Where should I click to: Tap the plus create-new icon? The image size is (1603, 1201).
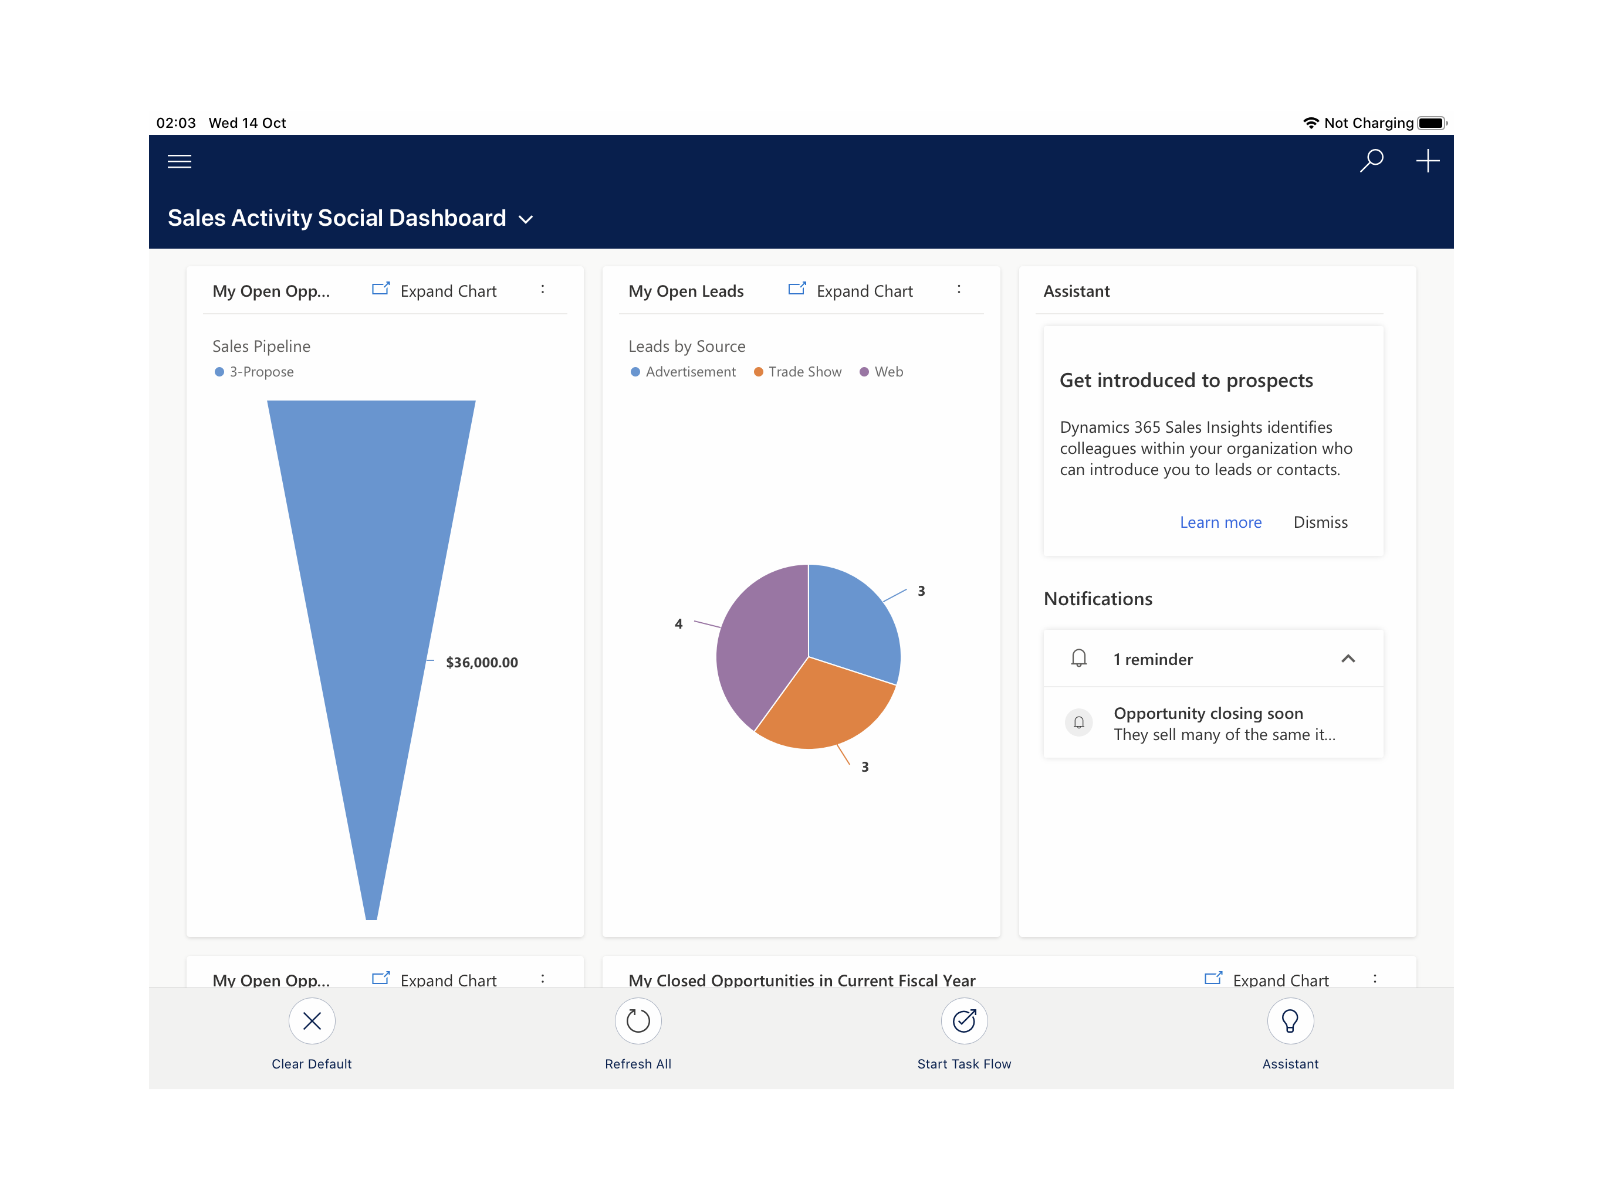(1427, 160)
